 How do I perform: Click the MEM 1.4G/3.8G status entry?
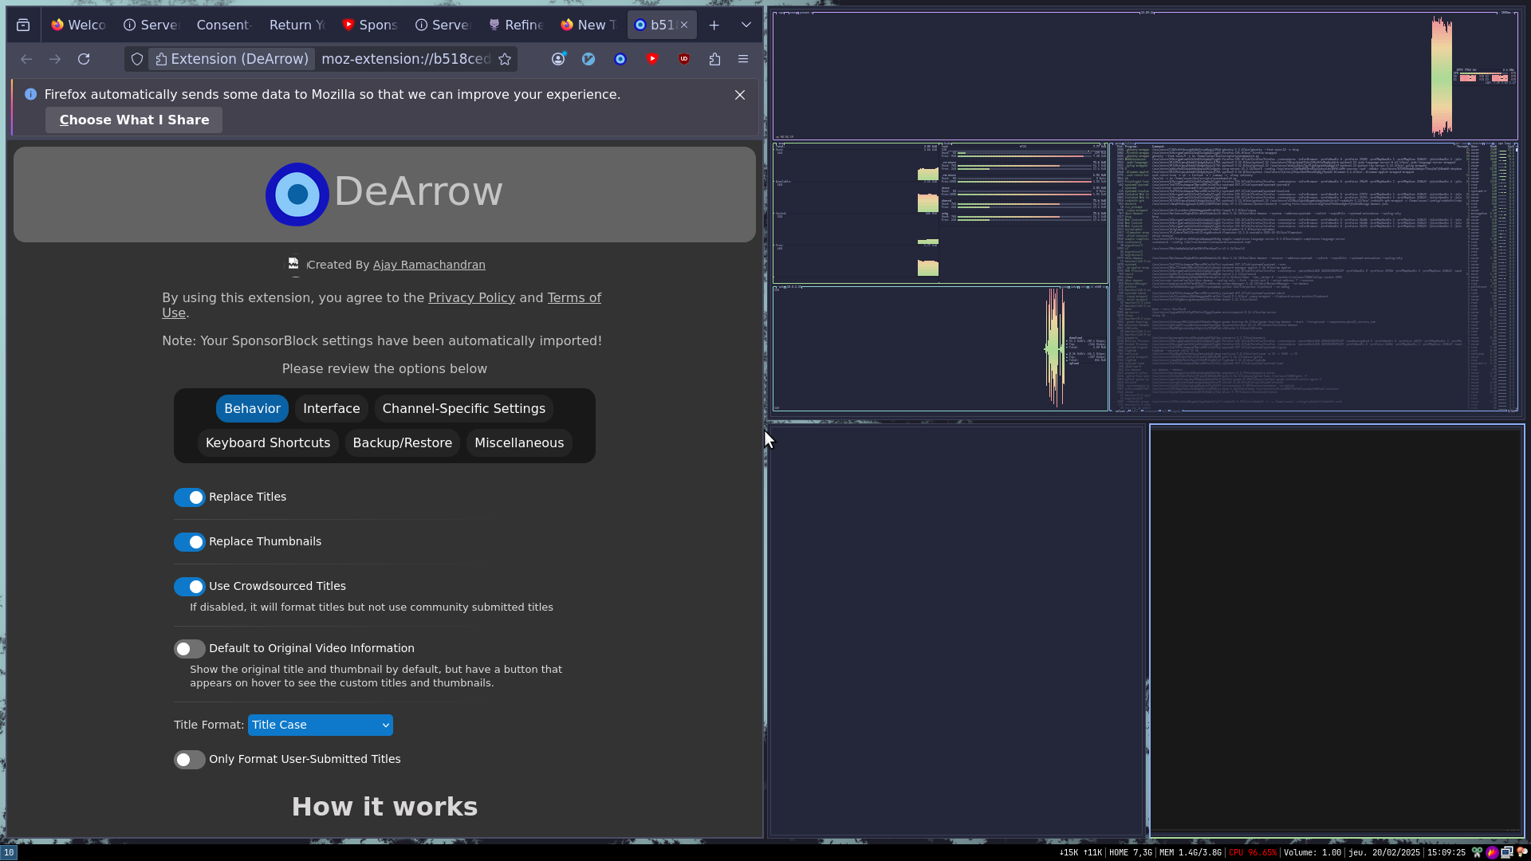tap(1191, 852)
